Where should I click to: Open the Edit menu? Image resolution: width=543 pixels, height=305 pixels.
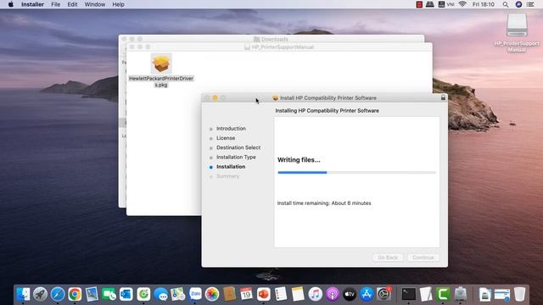coord(72,4)
